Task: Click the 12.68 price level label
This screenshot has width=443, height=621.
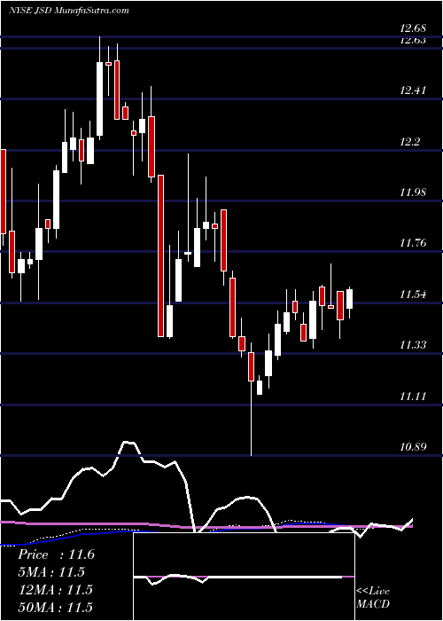Action: click(413, 28)
